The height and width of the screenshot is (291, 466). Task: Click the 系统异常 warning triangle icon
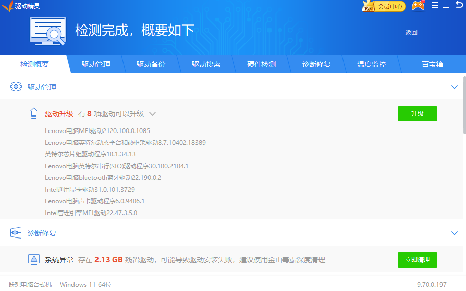tap(34, 259)
